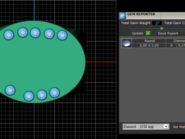Select the far-right gem in bottom row
The height and width of the screenshot is (139, 185).
(x=54, y=93)
